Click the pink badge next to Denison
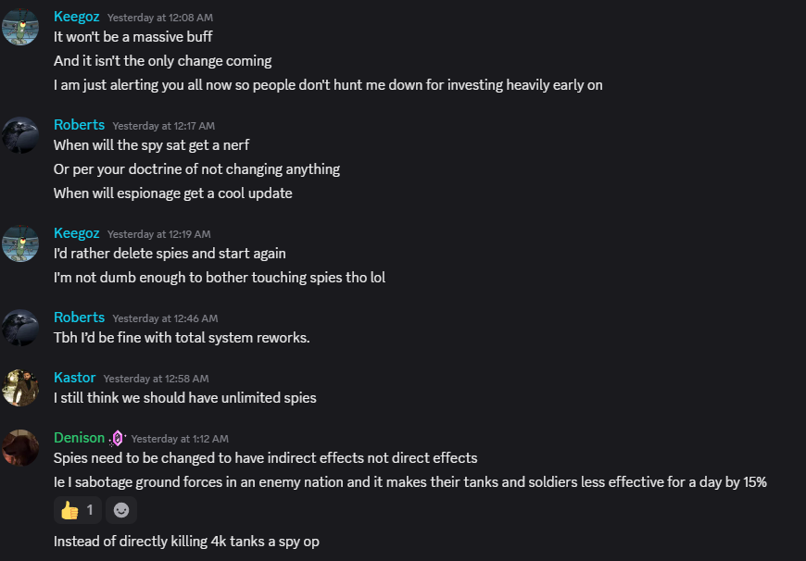The height and width of the screenshot is (561, 806). pos(118,438)
